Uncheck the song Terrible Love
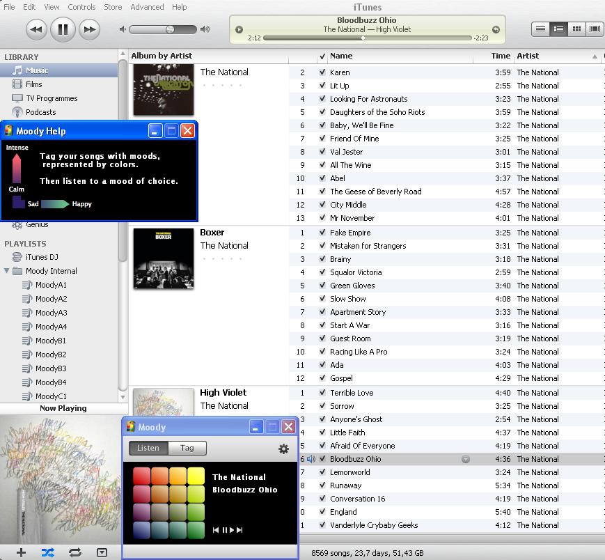605x560 pixels. click(x=322, y=393)
